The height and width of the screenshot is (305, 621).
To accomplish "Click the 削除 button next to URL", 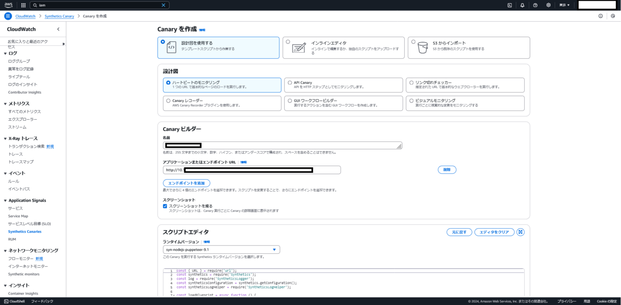I will tap(447, 170).
